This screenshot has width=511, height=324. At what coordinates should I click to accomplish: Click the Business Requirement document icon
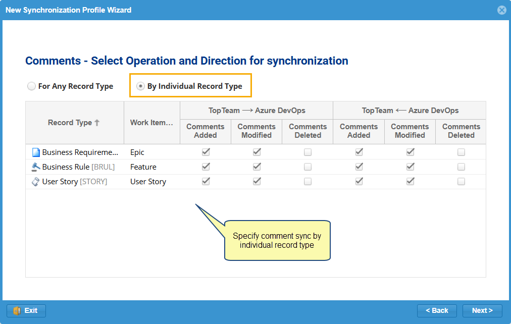35,152
